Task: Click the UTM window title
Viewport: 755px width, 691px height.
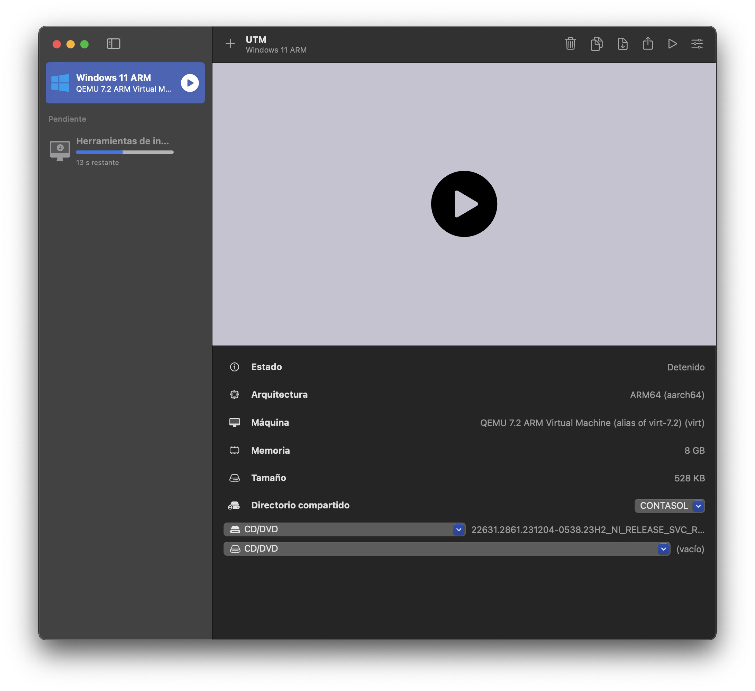Action: pyautogui.click(x=256, y=40)
